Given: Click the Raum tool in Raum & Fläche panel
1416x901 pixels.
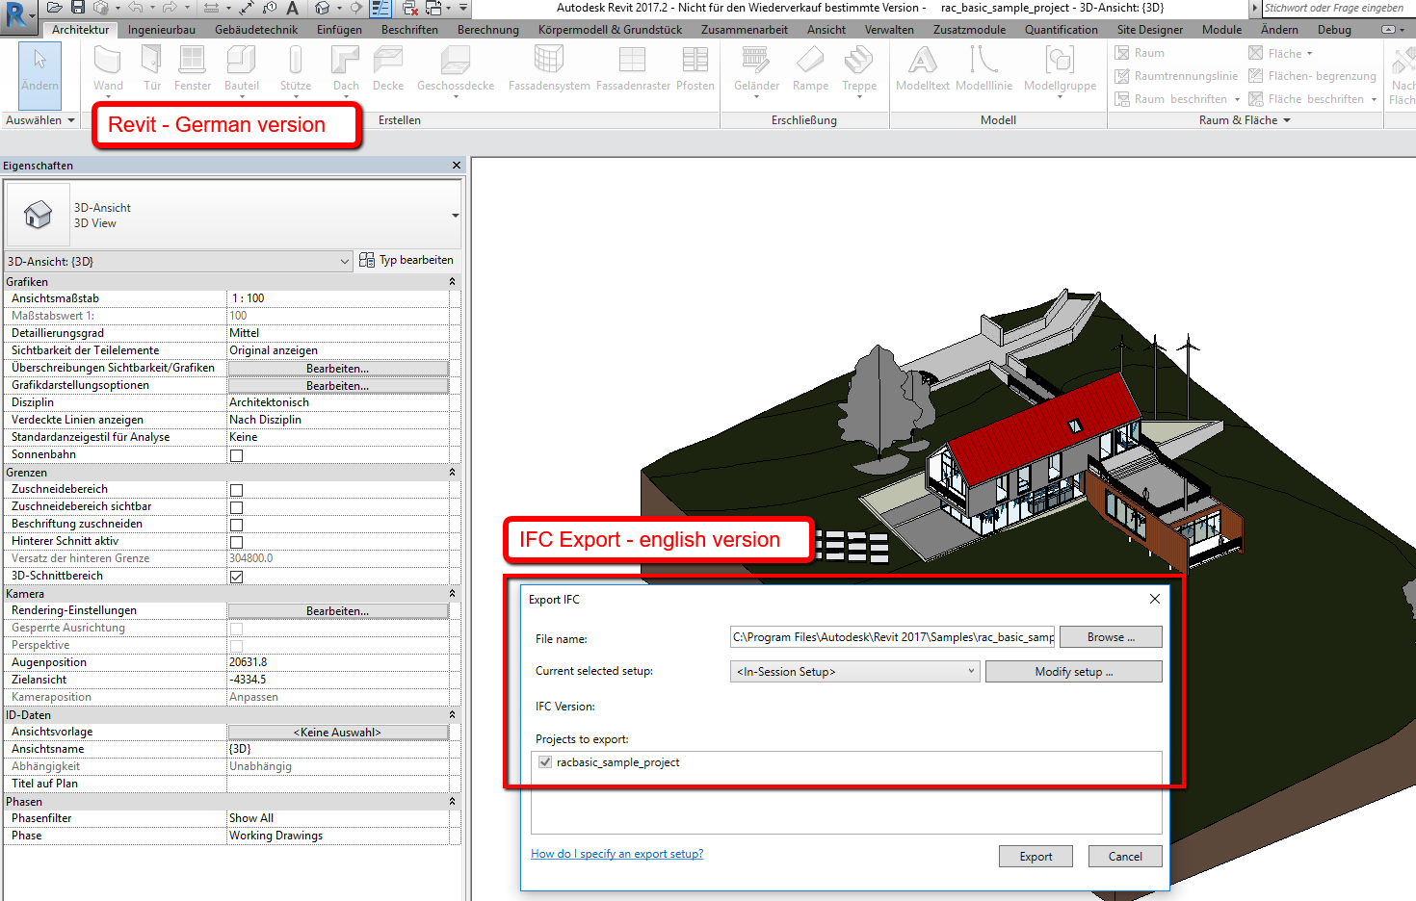Looking at the screenshot, I should pyautogui.click(x=1140, y=53).
